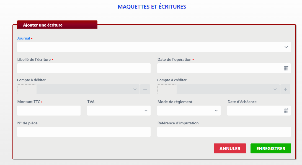This screenshot has height=165, width=302.
Task: Click the Référence d'imputation field
Action: click(224, 132)
